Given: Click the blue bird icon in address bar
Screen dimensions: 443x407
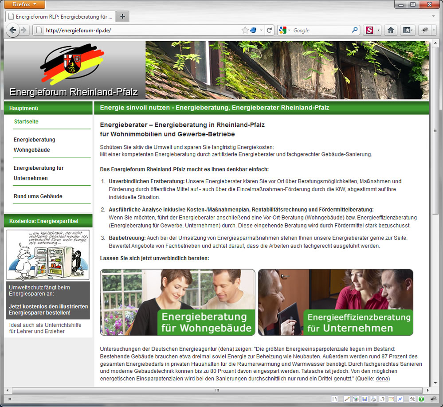Looking at the screenshot, I should (x=253, y=30).
